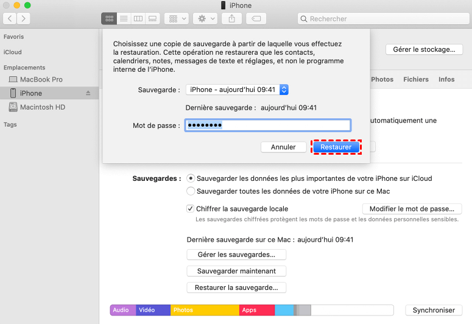Switch to the Fichiers tab
The width and height of the screenshot is (472, 324).
416,79
